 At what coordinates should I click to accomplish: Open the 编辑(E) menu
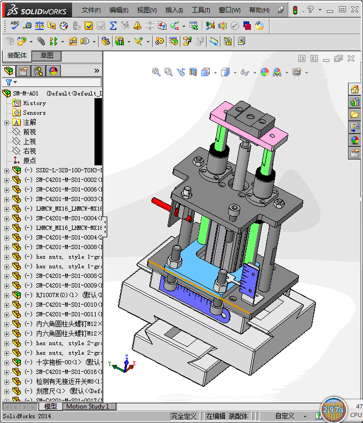[119, 10]
